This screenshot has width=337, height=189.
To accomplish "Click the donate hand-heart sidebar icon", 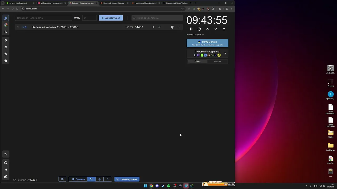I will 6,176.
